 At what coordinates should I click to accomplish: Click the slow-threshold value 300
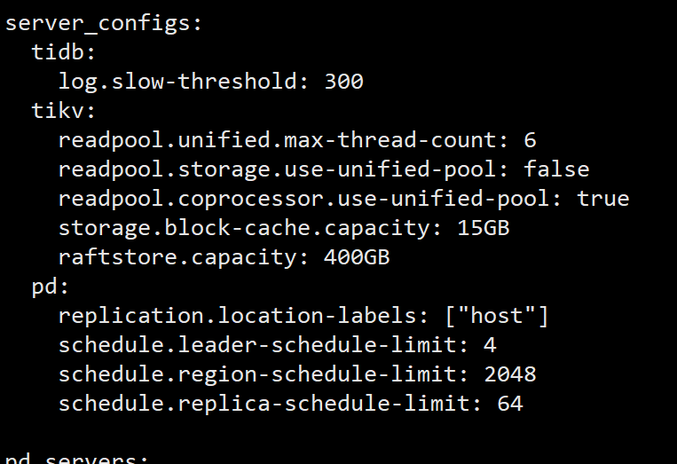344,82
